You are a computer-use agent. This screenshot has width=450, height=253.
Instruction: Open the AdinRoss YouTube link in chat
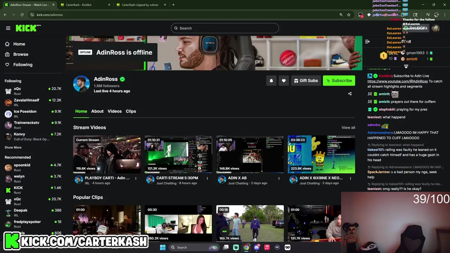[398, 81]
